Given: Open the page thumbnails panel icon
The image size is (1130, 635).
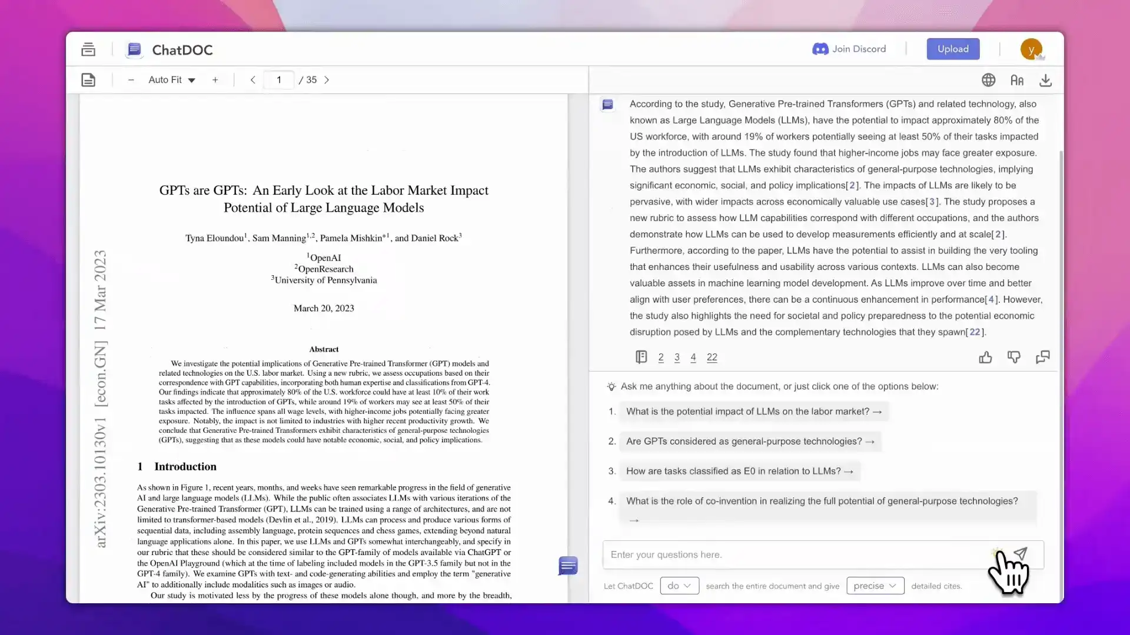Looking at the screenshot, I should (x=88, y=80).
